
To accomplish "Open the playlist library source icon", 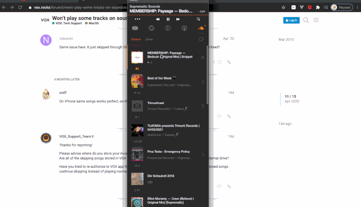I will click(x=135, y=28).
